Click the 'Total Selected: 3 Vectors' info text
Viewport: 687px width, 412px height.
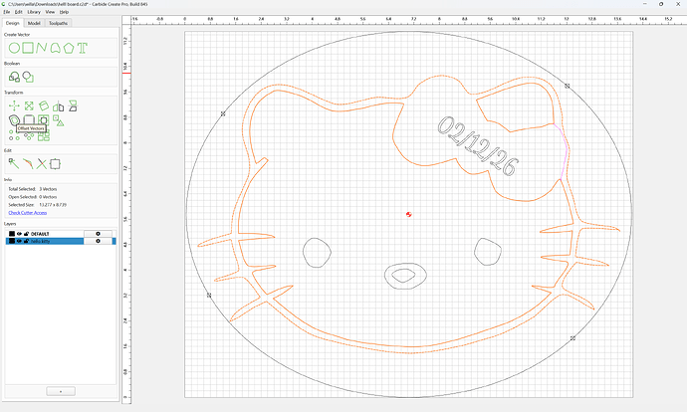(x=33, y=189)
